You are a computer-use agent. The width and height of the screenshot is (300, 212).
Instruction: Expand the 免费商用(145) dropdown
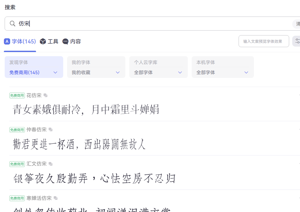(55, 72)
